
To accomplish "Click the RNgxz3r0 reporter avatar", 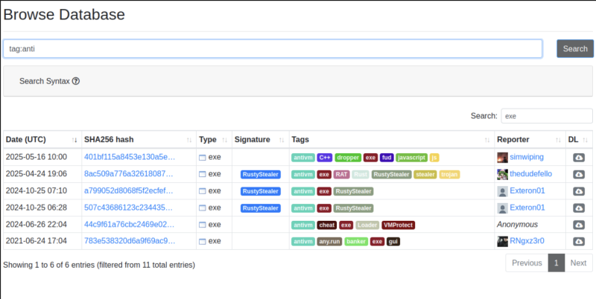I will pos(502,241).
